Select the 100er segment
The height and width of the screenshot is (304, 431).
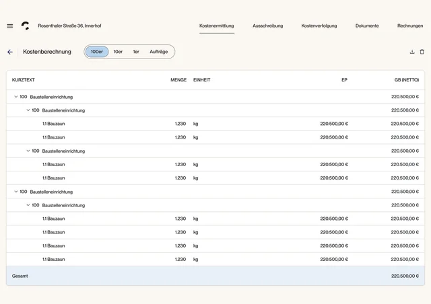tap(97, 52)
